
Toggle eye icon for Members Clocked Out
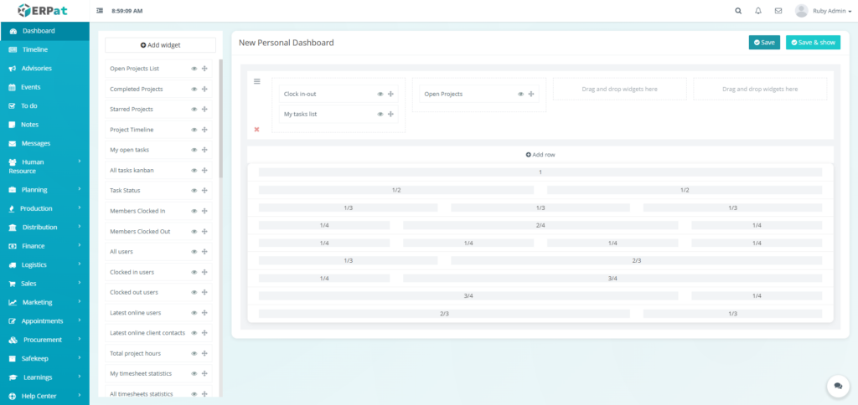194,232
